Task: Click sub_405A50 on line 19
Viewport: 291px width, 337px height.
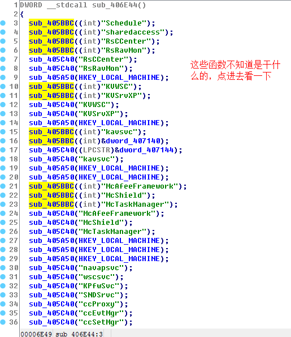Action: [51, 168]
